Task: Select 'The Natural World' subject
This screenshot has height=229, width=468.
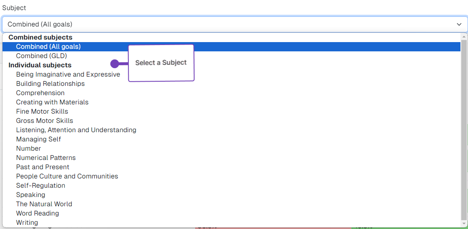Action: (x=44, y=204)
